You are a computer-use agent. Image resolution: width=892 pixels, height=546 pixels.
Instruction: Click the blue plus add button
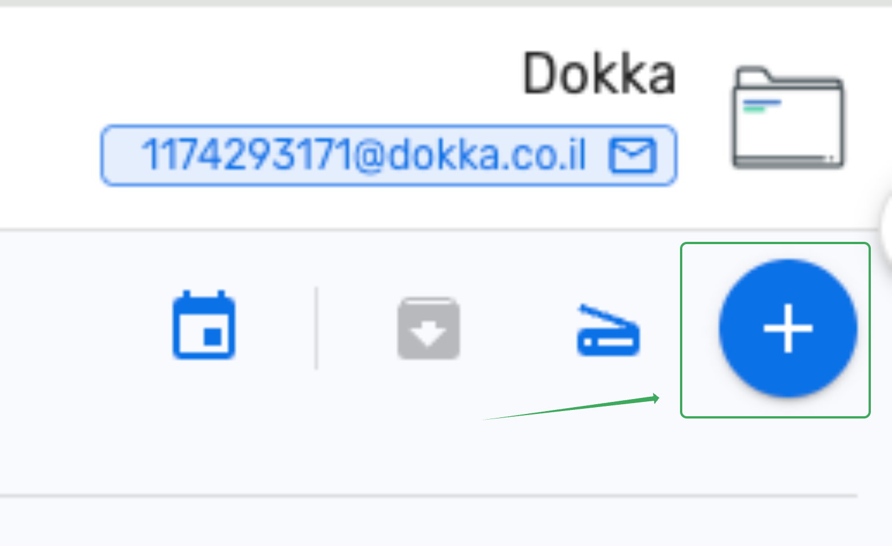coord(788,328)
